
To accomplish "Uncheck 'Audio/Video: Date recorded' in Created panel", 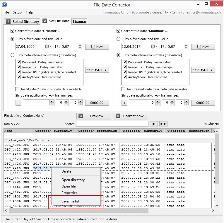I will point(19,77).
